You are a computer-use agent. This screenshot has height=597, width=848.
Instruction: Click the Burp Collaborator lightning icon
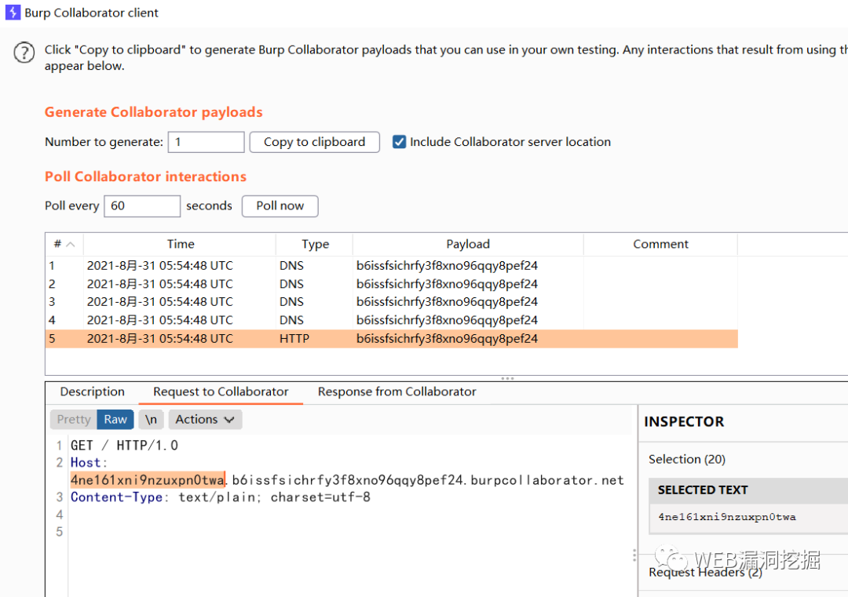(13, 12)
